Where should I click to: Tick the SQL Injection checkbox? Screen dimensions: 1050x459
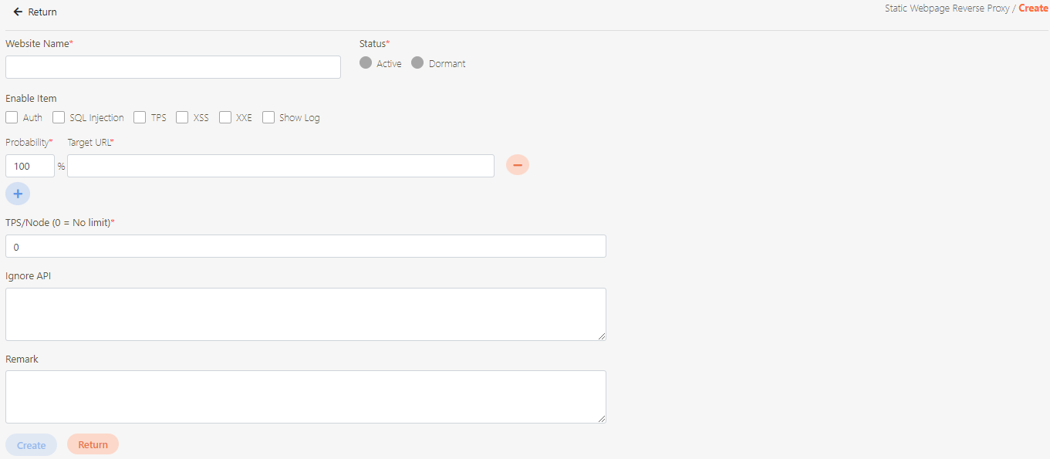pos(59,117)
